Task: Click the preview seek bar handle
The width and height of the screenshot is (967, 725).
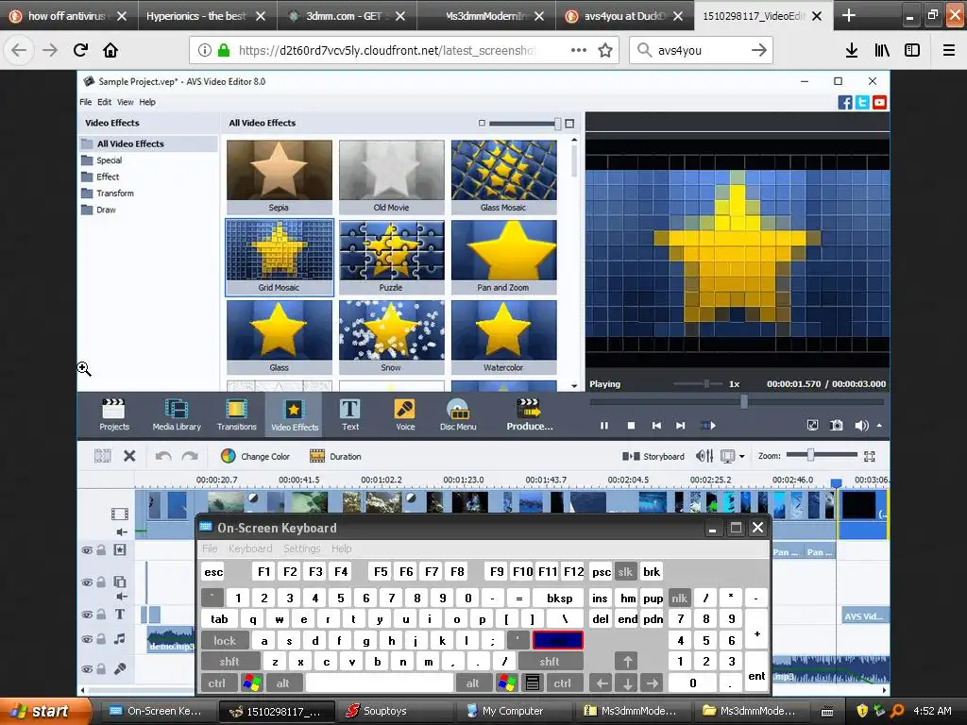Action: point(744,401)
